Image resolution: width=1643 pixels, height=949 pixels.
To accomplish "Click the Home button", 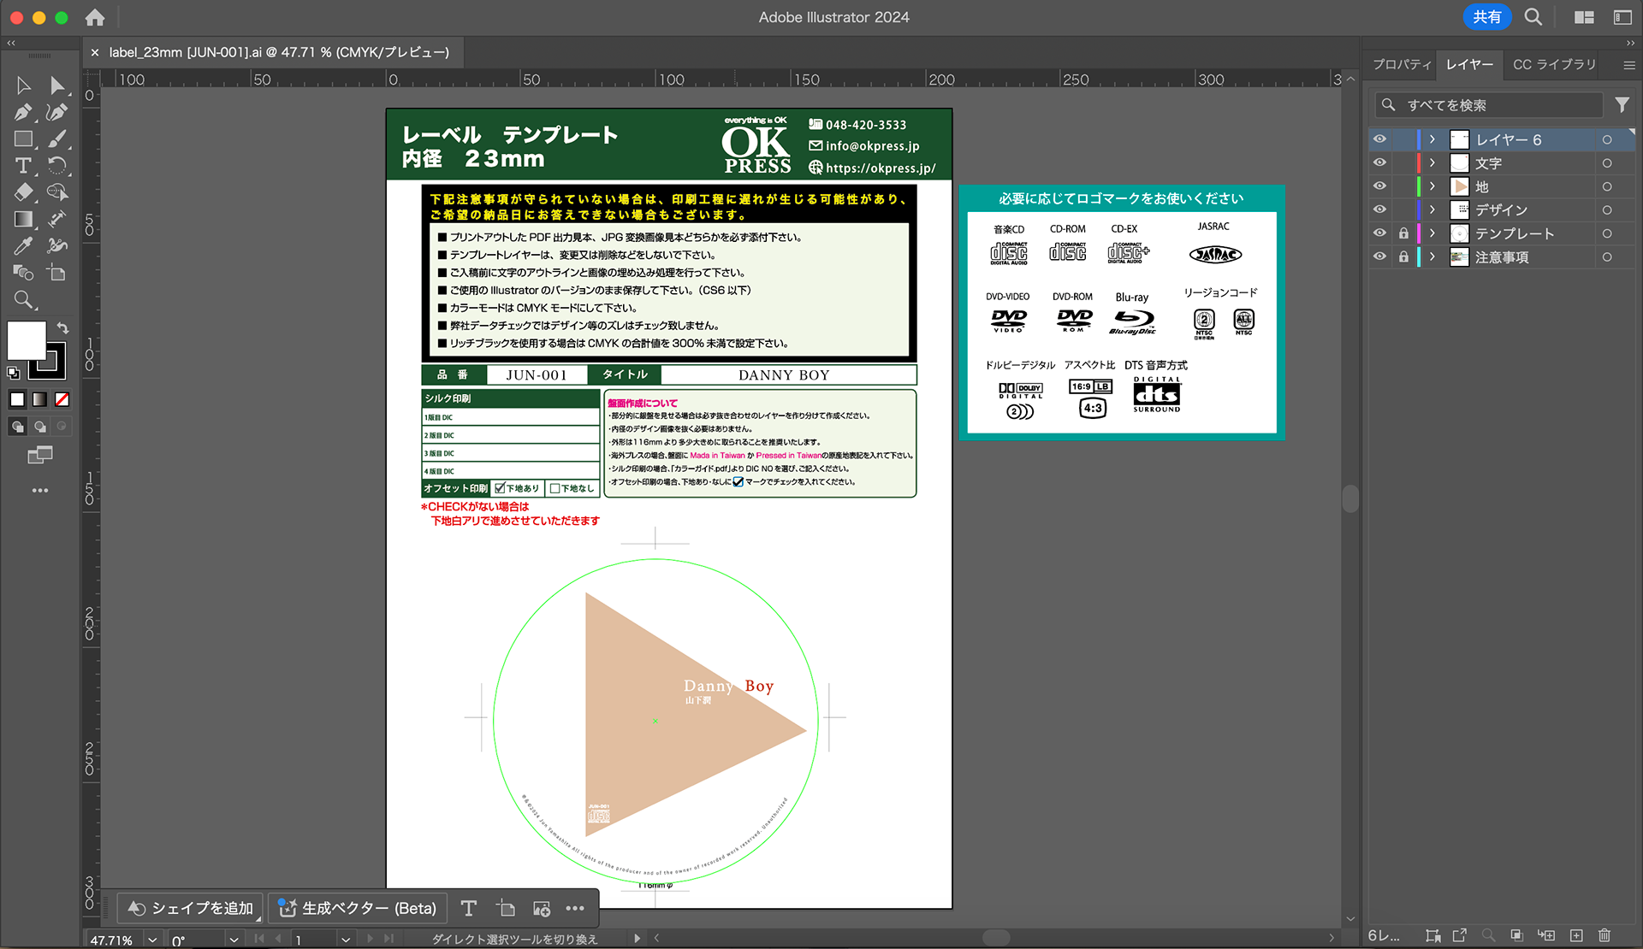I will 95,17.
